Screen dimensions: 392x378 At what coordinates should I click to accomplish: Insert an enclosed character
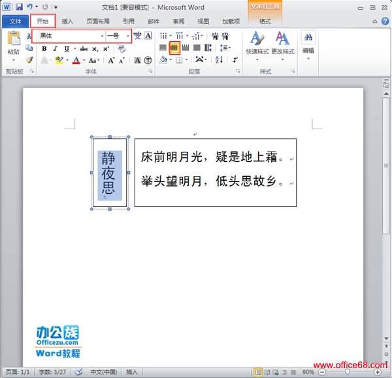pos(148,60)
